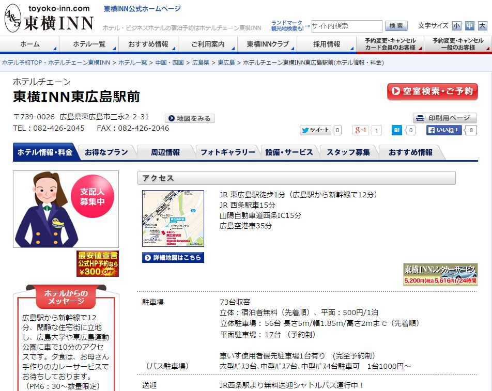
Task: Select the ホテル情報・料金 tab
Action: [45, 152]
